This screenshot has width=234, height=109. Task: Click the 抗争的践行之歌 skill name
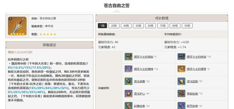click(x=18, y=59)
